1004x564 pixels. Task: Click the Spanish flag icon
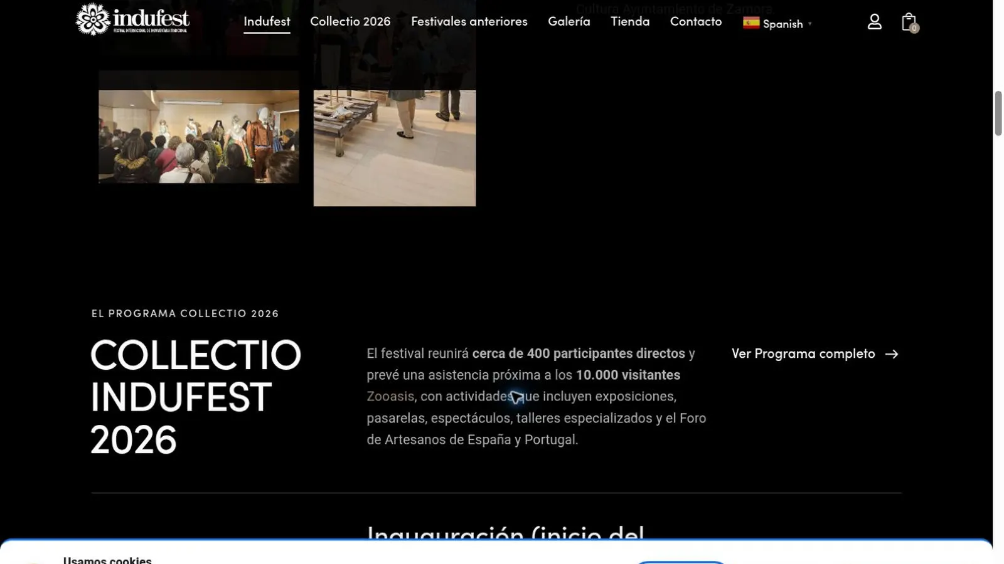click(x=751, y=23)
